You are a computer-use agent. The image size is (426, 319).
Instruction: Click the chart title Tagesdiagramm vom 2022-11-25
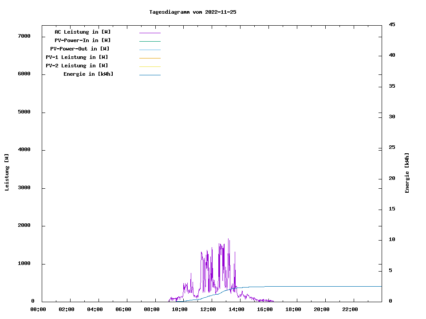click(x=193, y=12)
